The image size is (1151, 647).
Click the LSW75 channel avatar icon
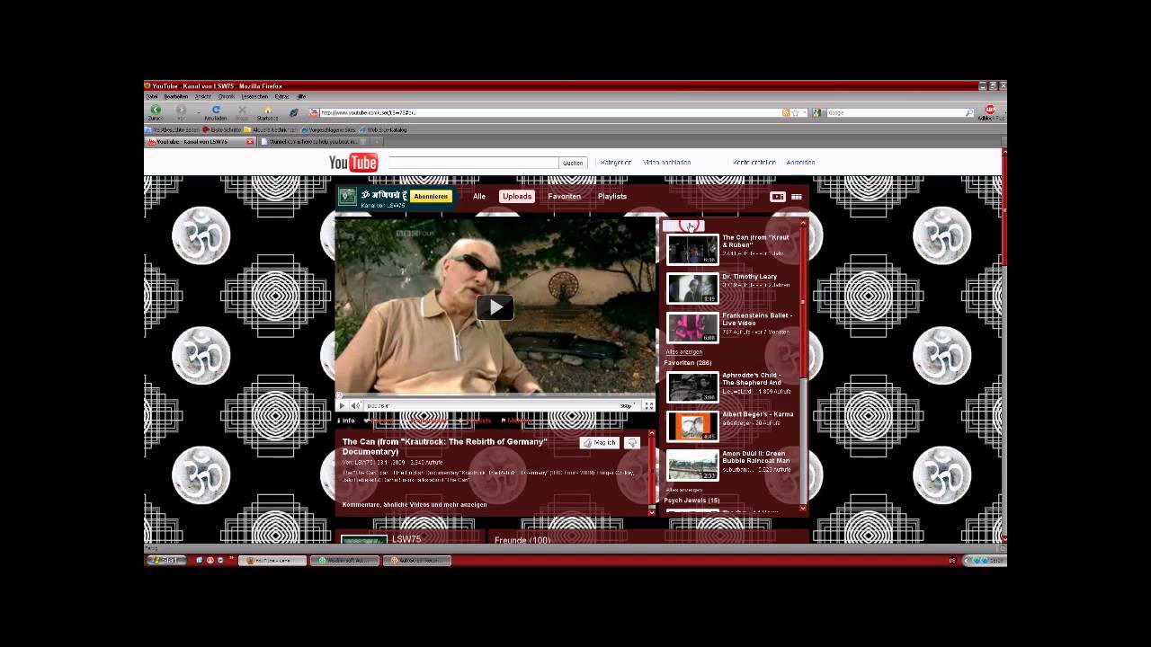point(347,196)
